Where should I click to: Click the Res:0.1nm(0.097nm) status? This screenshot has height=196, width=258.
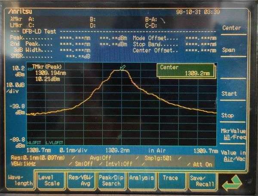pyautogui.click(x=38, y=158)
